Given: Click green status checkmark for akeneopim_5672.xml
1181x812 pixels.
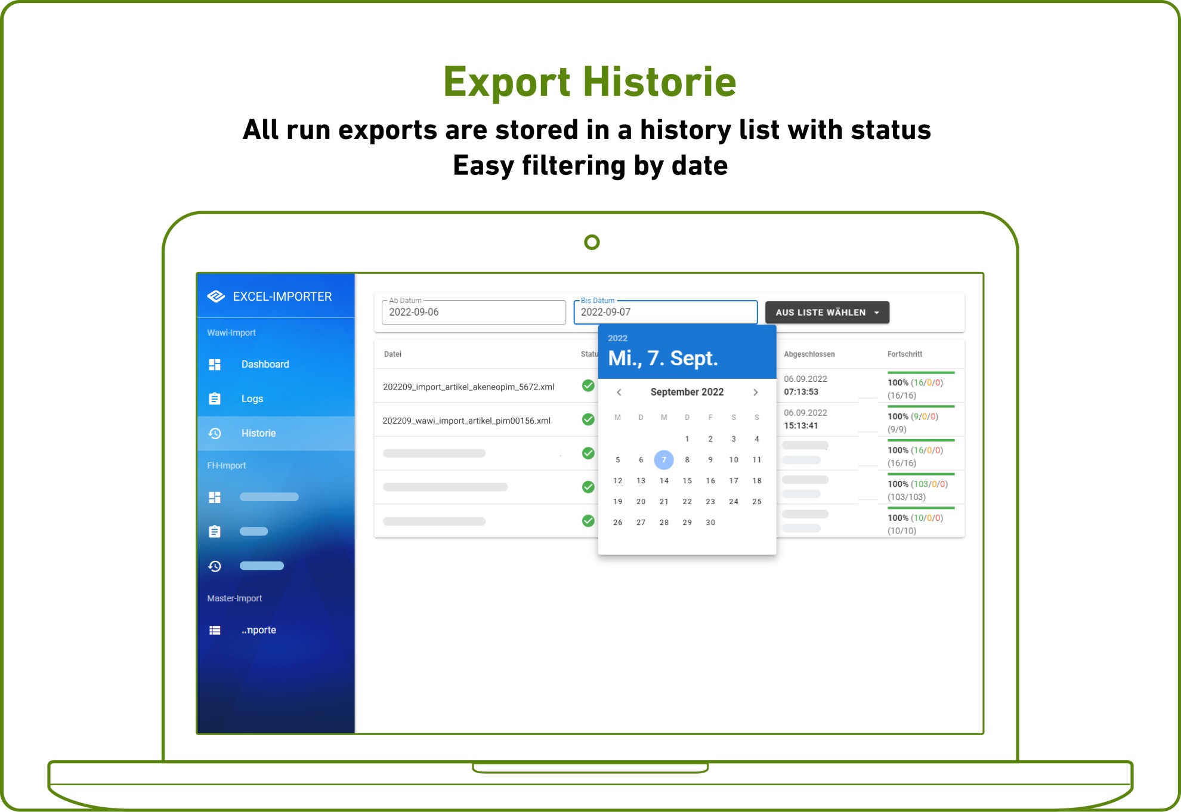Looking at the screenshot, I should (588, 386).
